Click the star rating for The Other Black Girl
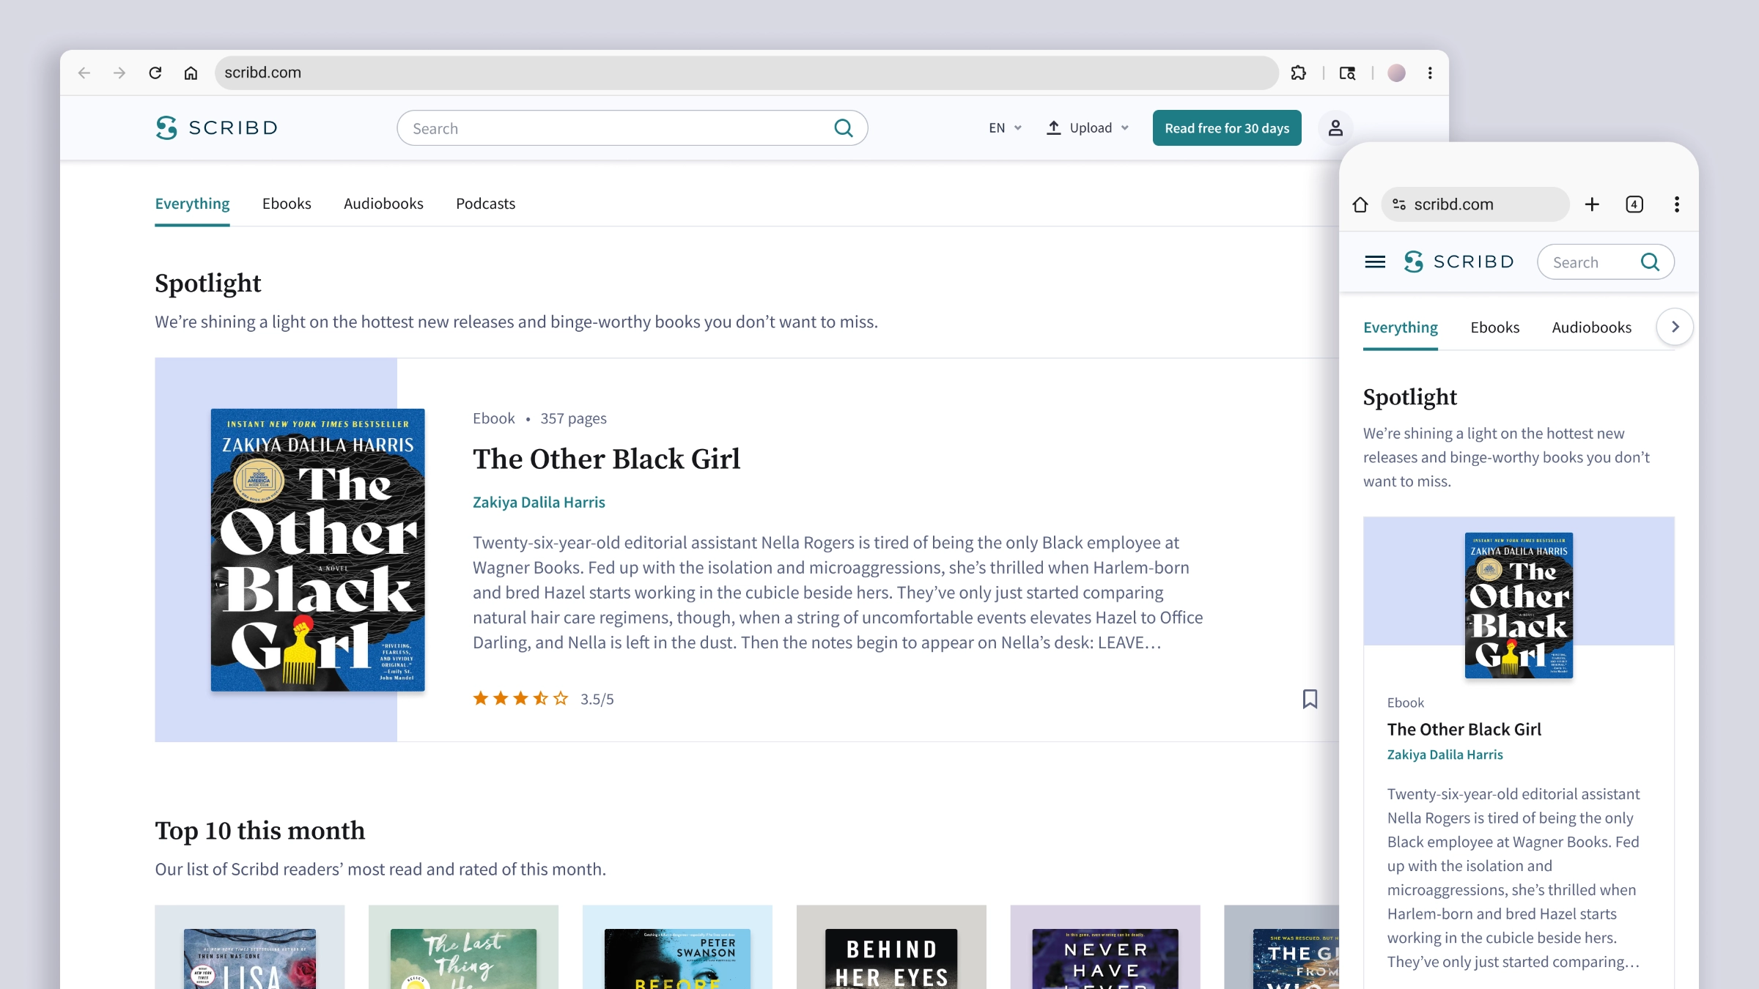1759x989 pixels. pos(520,698)
